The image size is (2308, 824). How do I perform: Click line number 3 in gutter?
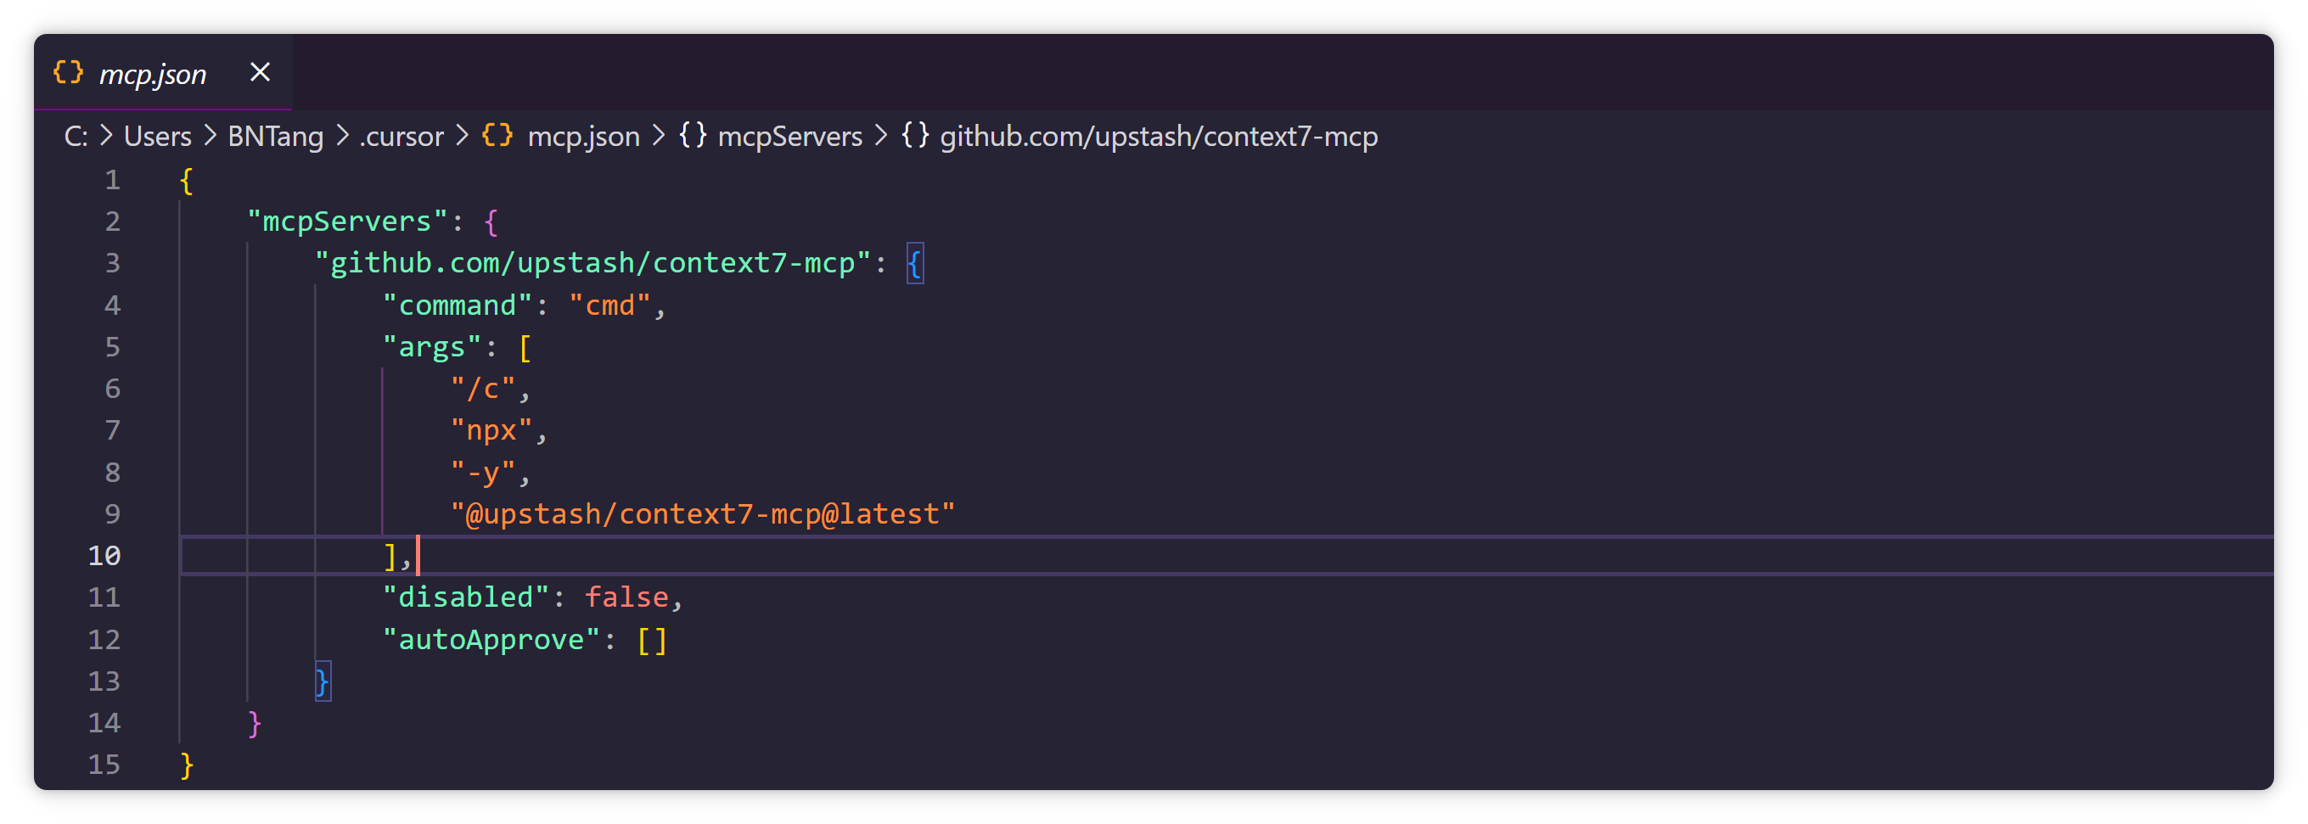[x=112, y=262]
